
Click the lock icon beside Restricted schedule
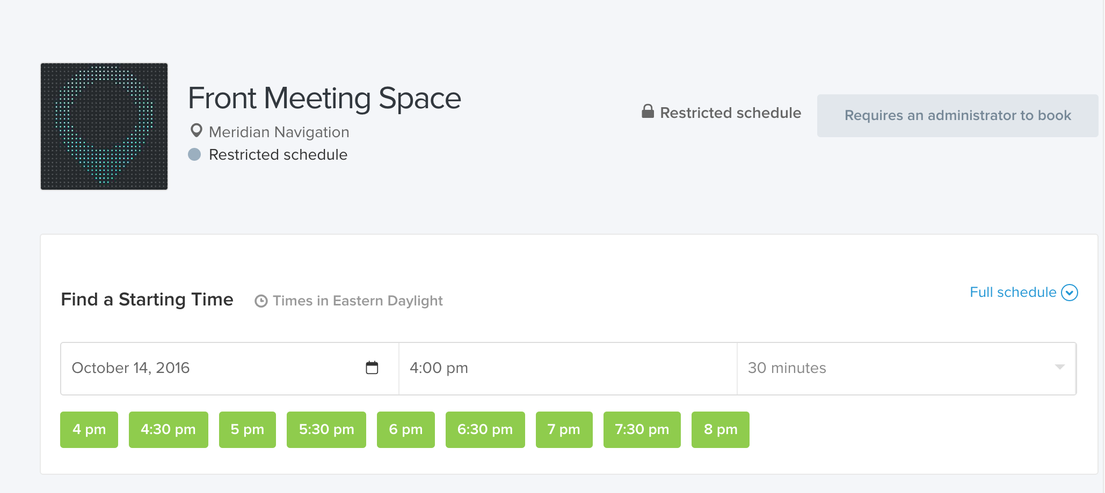coord(648,111)
